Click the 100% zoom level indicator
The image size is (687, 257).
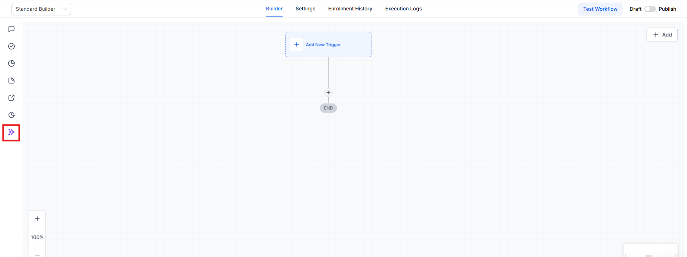tap(37, 237)
